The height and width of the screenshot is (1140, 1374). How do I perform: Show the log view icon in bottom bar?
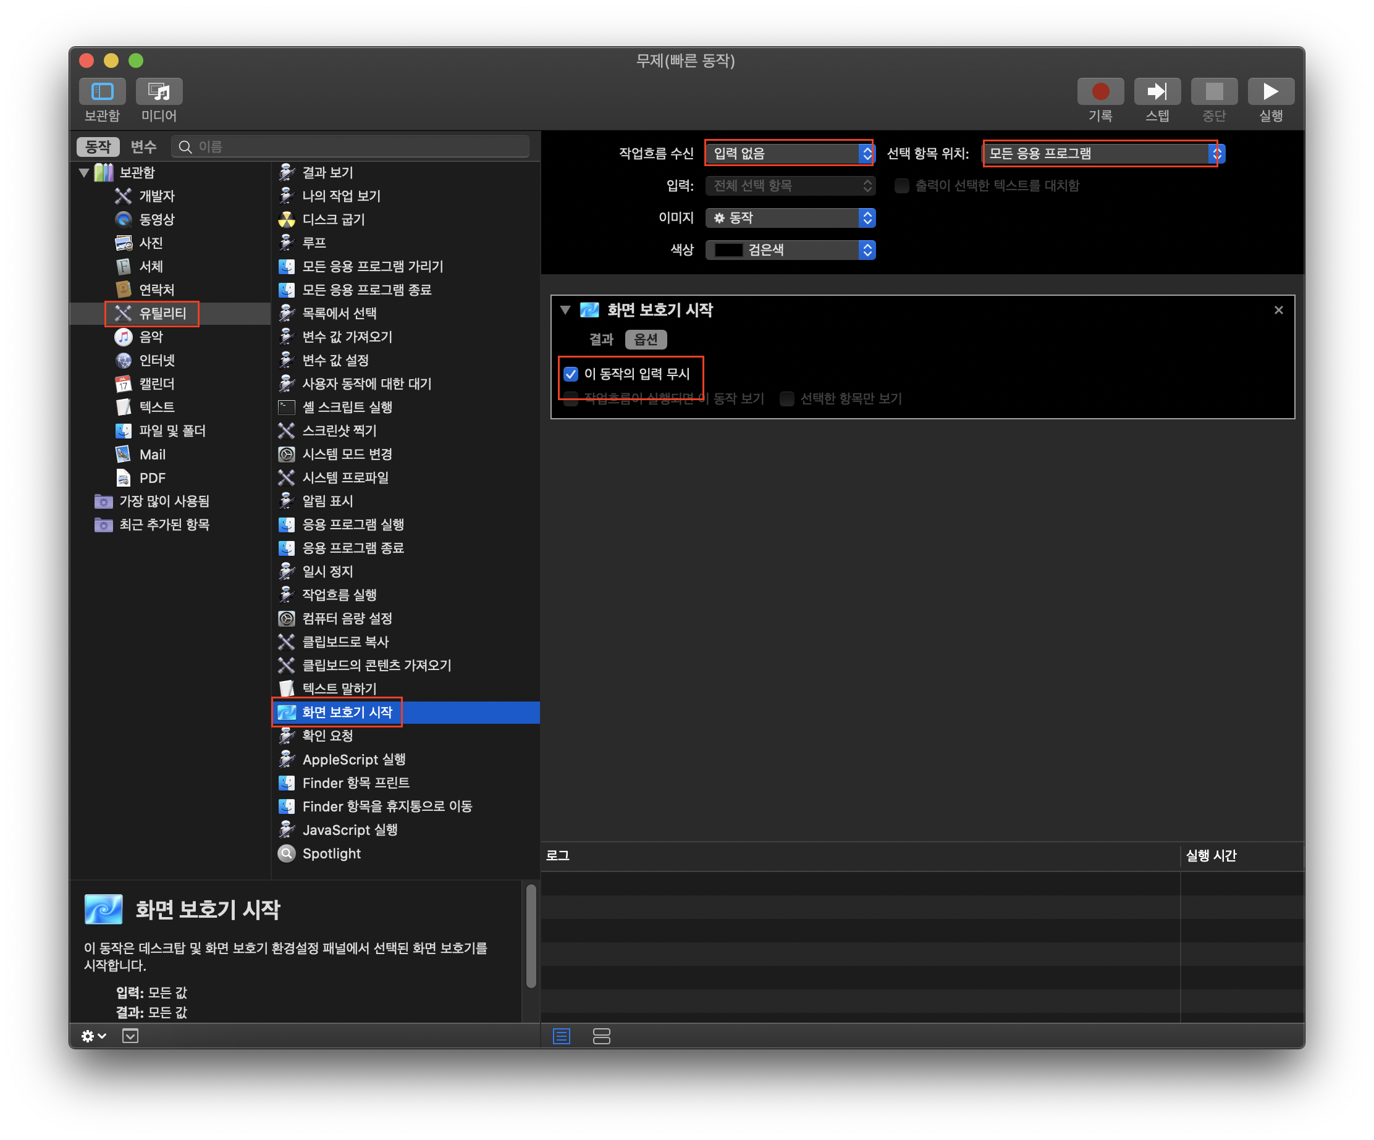[562, 1036]
